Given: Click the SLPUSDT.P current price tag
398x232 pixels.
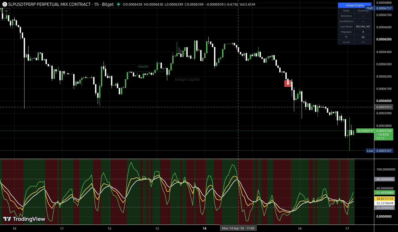Looking at the screenshot, I should tap(365, 131).
